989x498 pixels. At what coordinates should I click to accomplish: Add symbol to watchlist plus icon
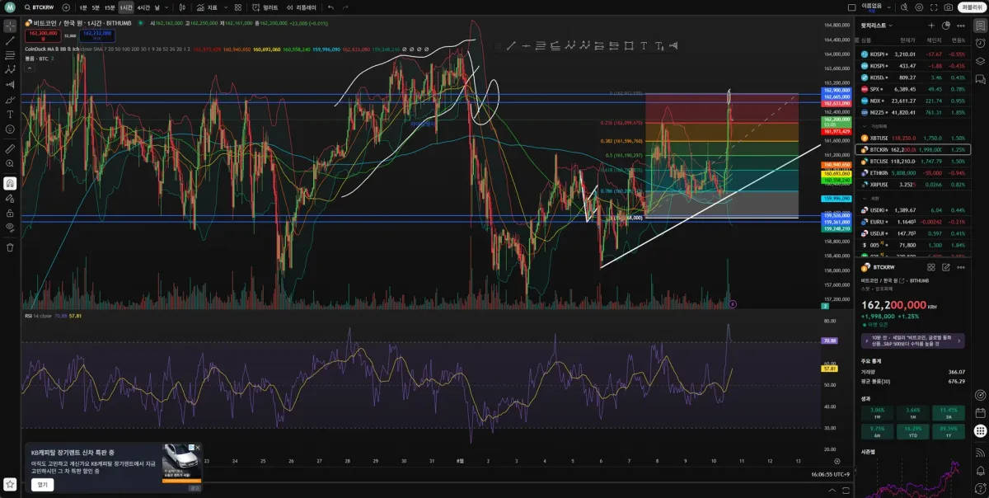tap(931, 26)
